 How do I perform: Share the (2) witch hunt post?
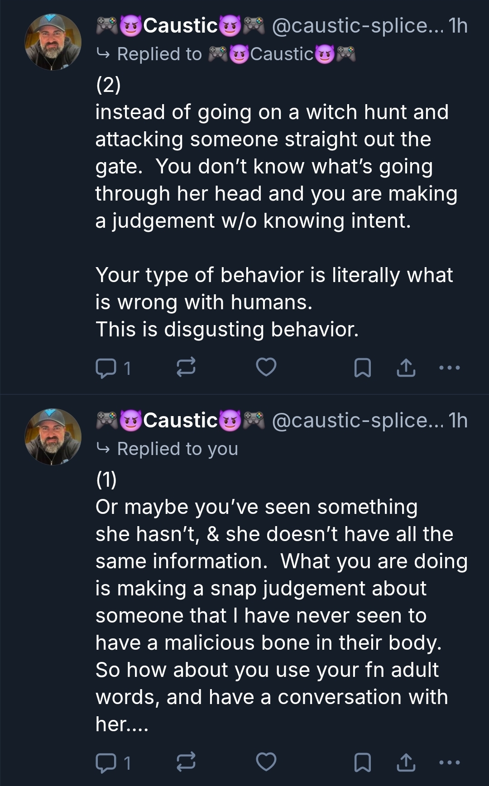(406, 368)
